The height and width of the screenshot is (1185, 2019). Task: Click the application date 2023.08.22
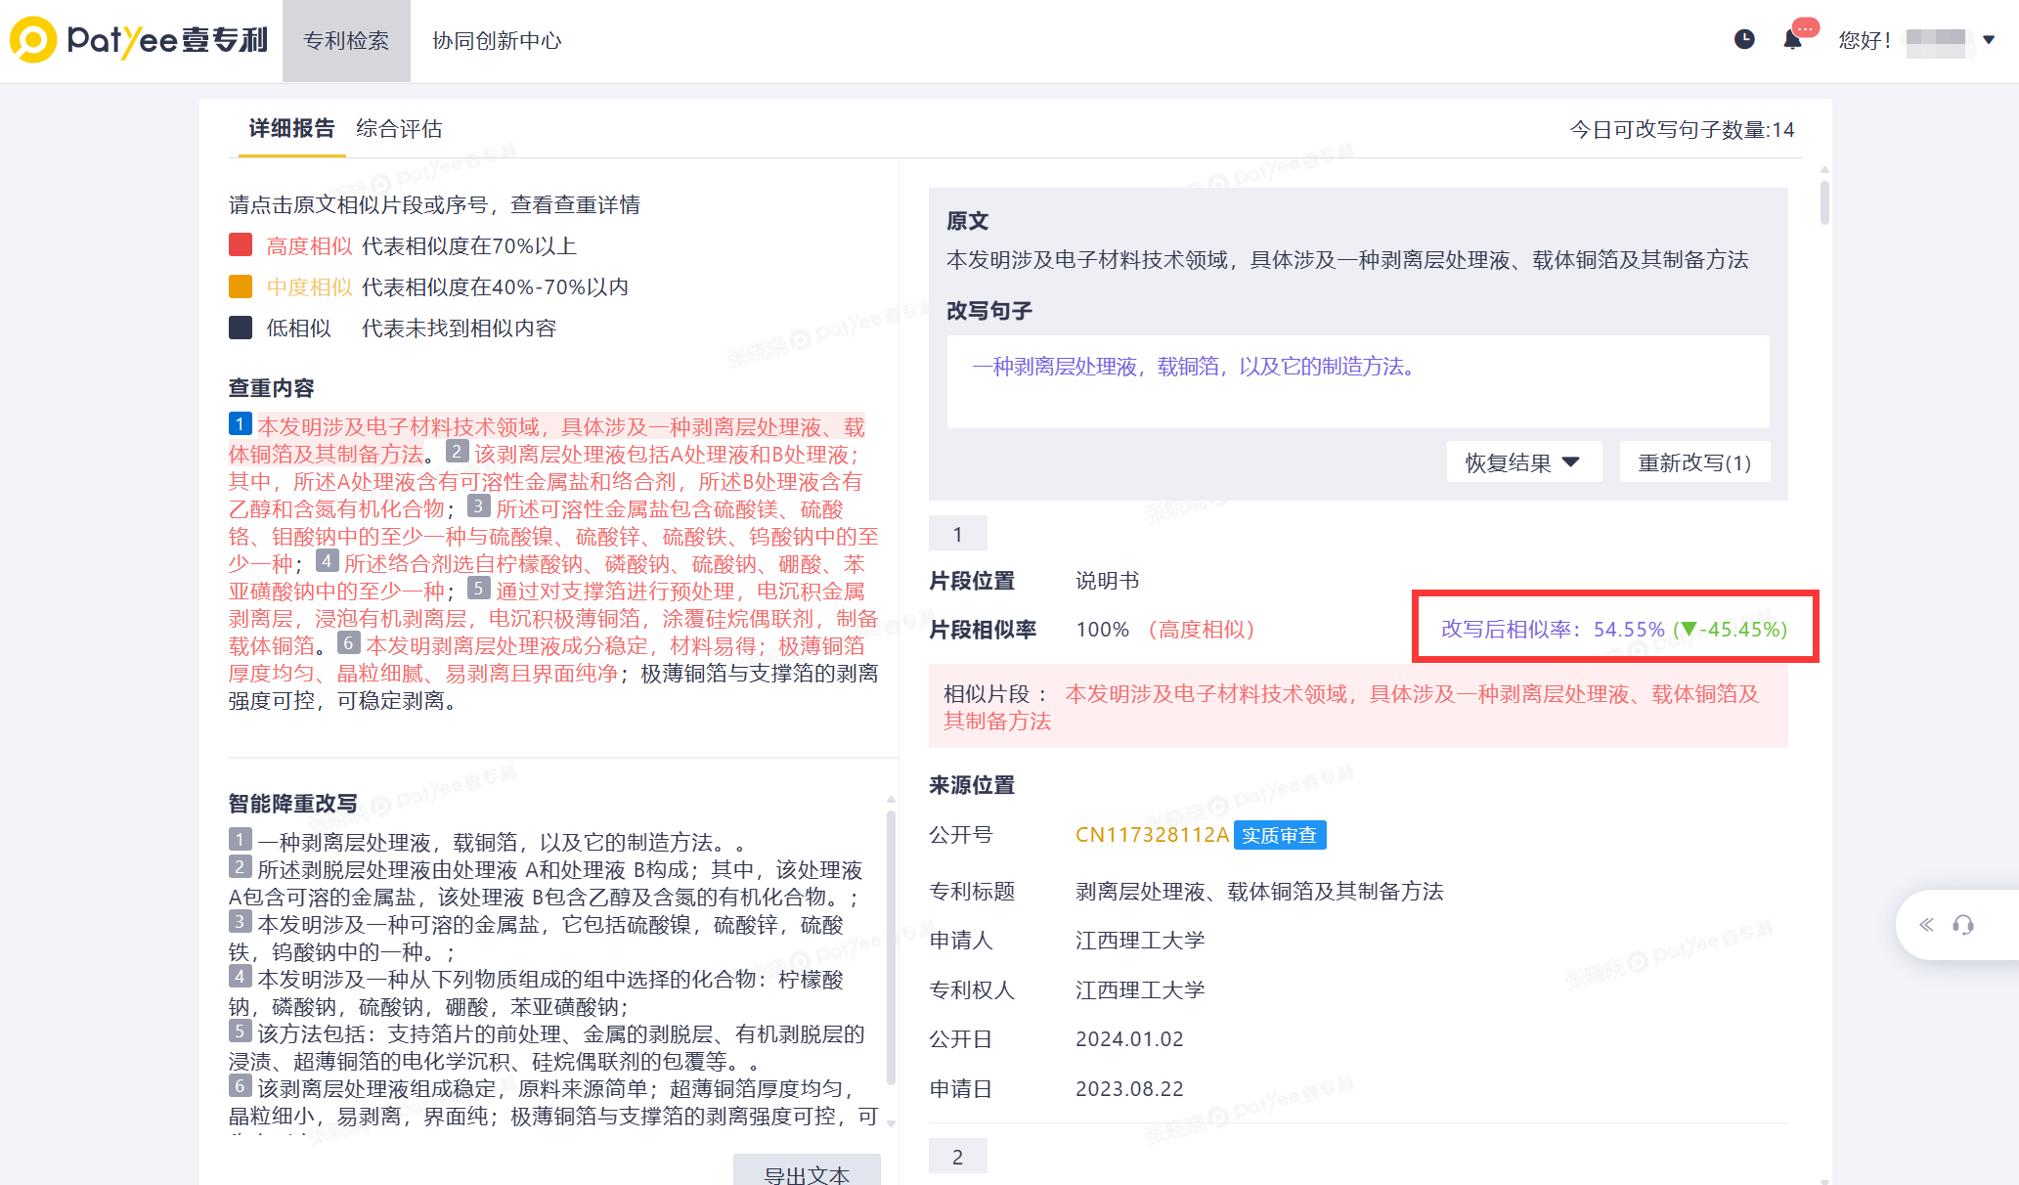1129,1089
